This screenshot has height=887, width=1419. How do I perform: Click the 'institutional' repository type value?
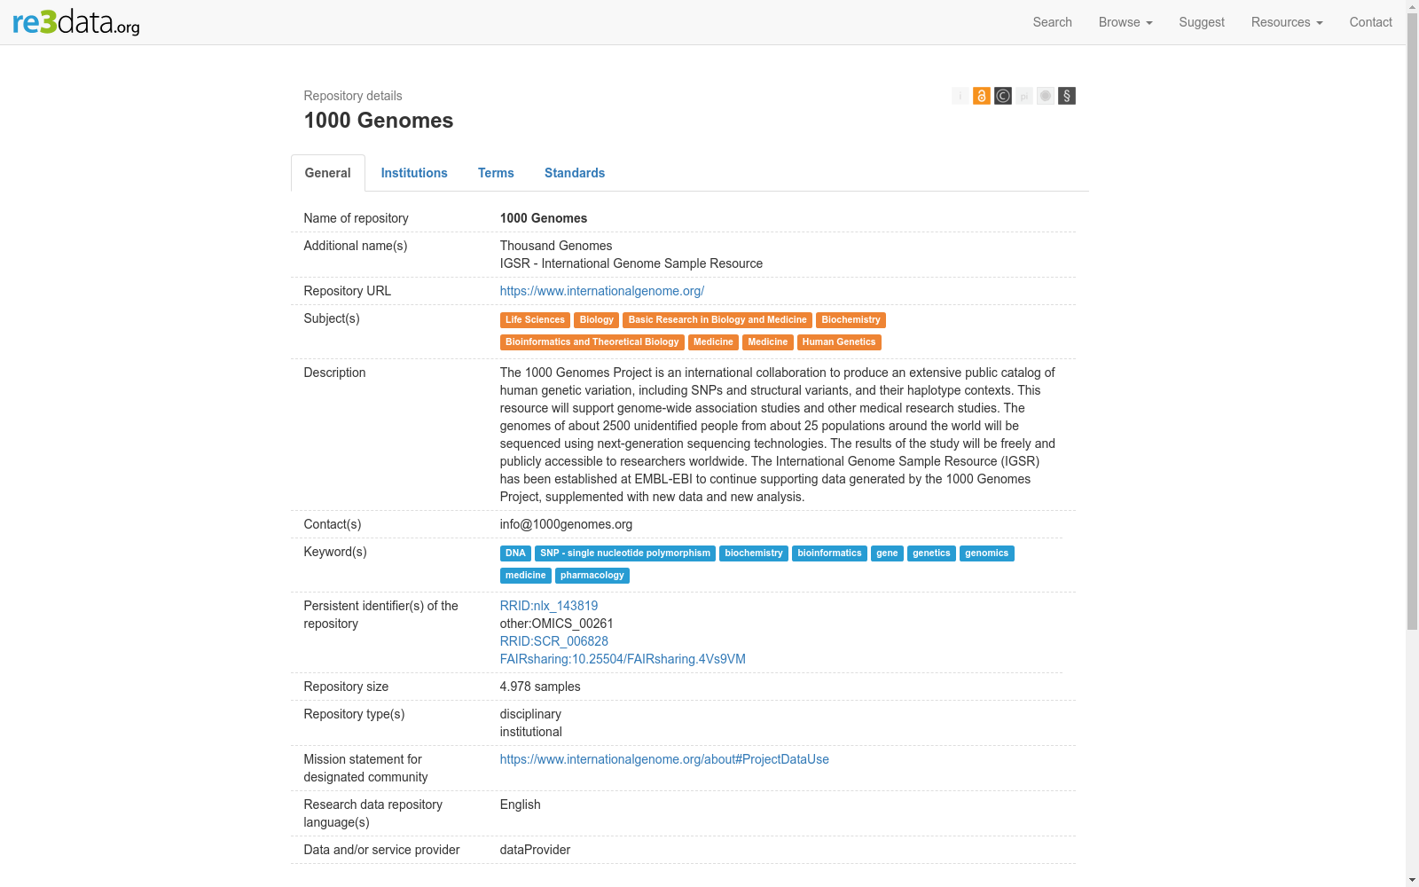530,732
